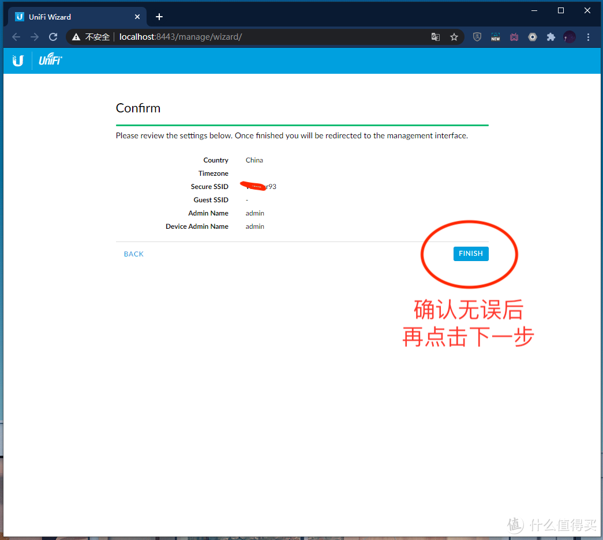
Task: Close the UniFi Wizard tab
Action: 137,17
